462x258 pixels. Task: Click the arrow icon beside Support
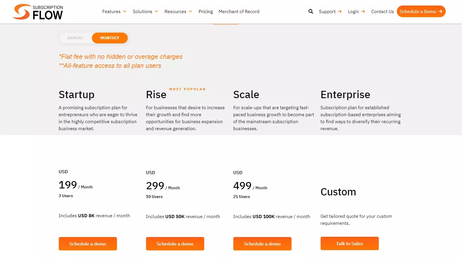click(x=340, y=11)
